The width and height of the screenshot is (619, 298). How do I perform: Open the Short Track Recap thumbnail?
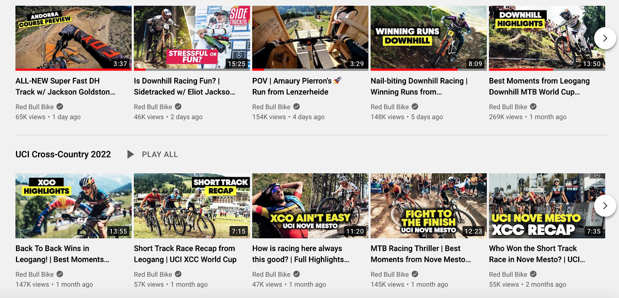[x=192, y=206]
